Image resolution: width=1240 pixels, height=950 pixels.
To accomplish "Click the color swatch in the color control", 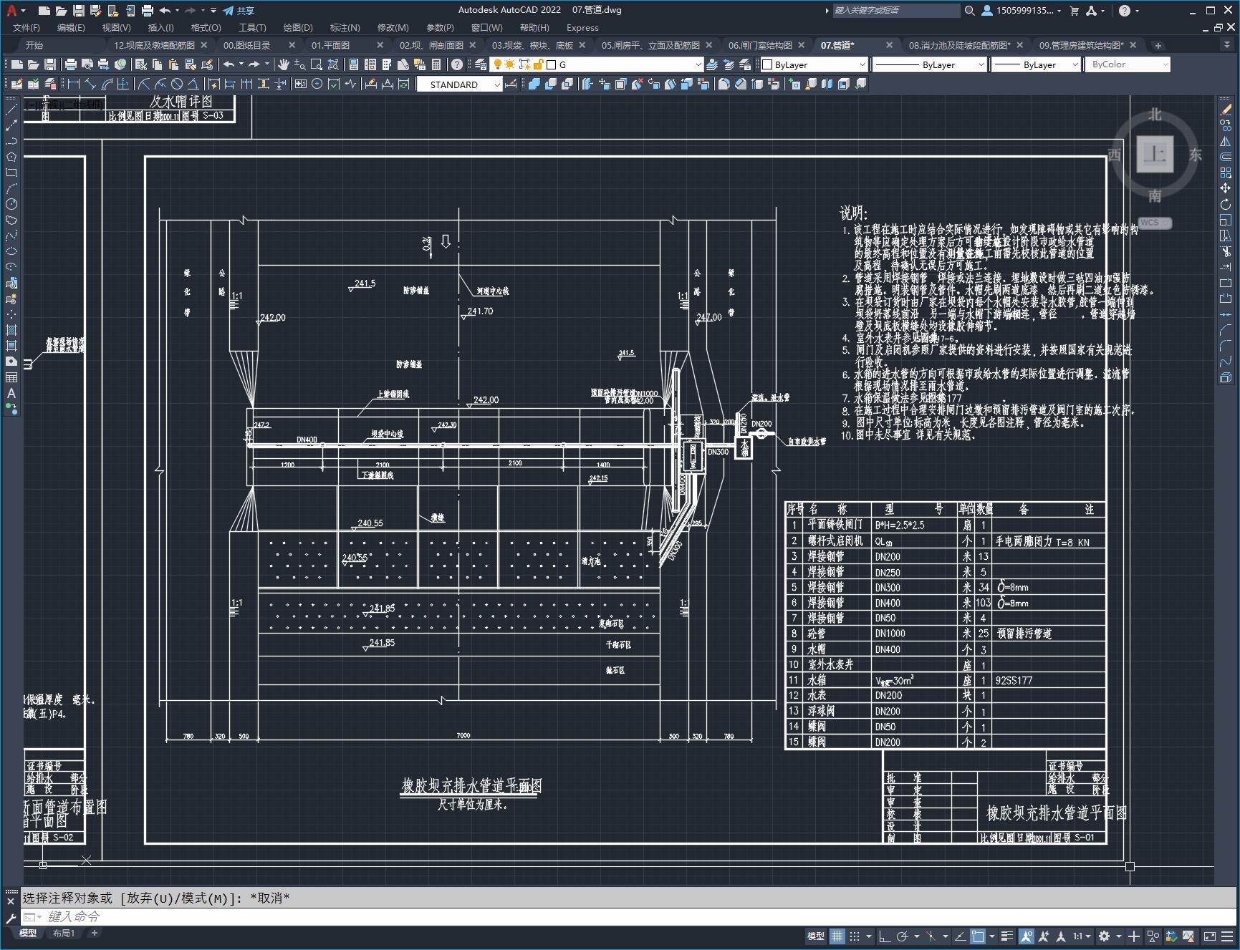I will click(767, 64).
